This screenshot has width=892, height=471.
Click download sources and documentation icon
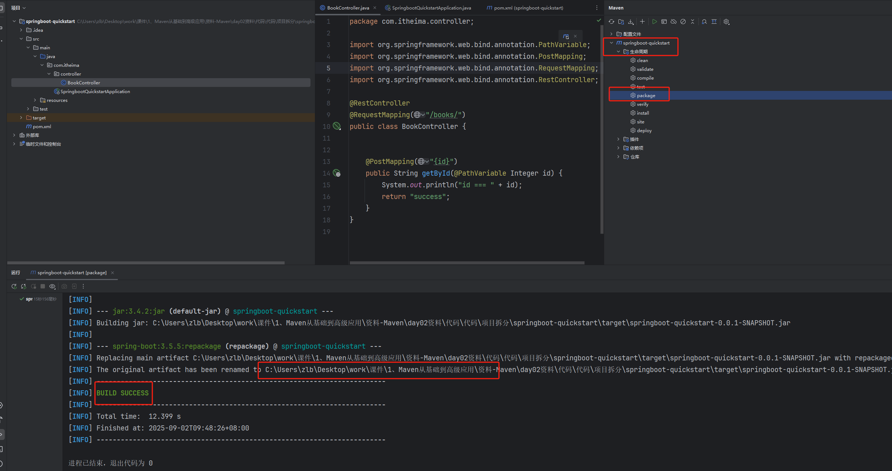[631, 22]
